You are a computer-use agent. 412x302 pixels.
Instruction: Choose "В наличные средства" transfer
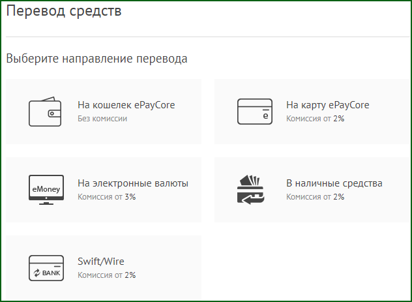click(312, 190)
